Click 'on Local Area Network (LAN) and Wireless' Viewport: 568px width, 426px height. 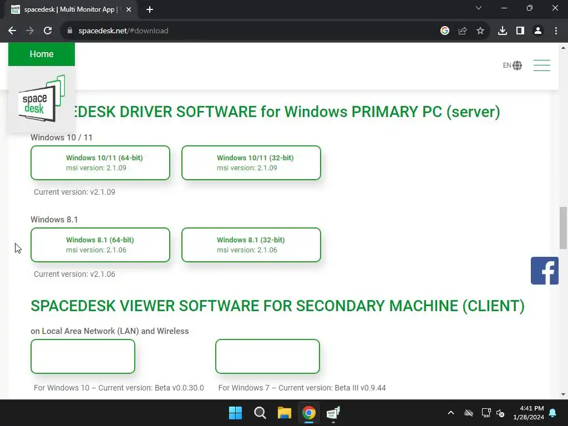[x=110, y=331]
